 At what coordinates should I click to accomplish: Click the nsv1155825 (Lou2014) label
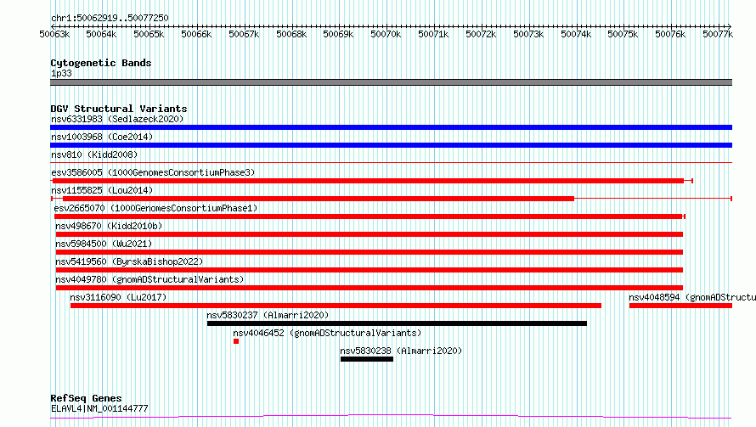102,190
